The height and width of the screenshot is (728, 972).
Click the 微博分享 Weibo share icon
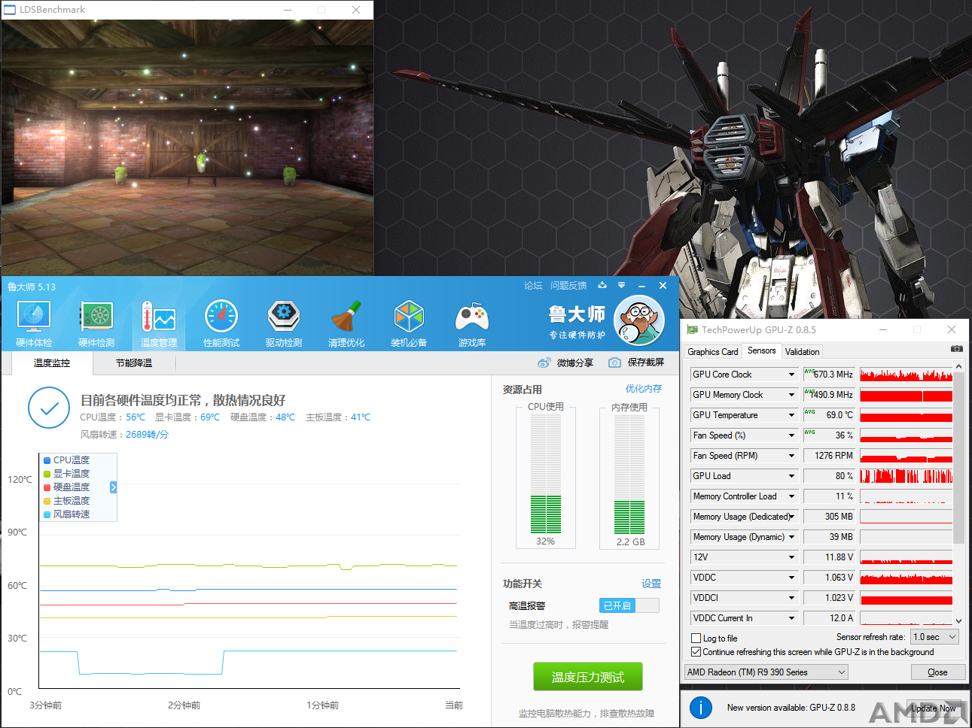544,362
